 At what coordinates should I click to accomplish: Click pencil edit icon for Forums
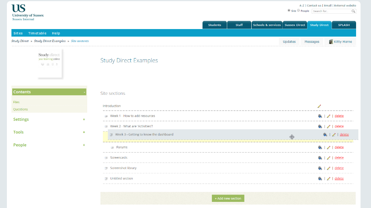pos(329,148)
